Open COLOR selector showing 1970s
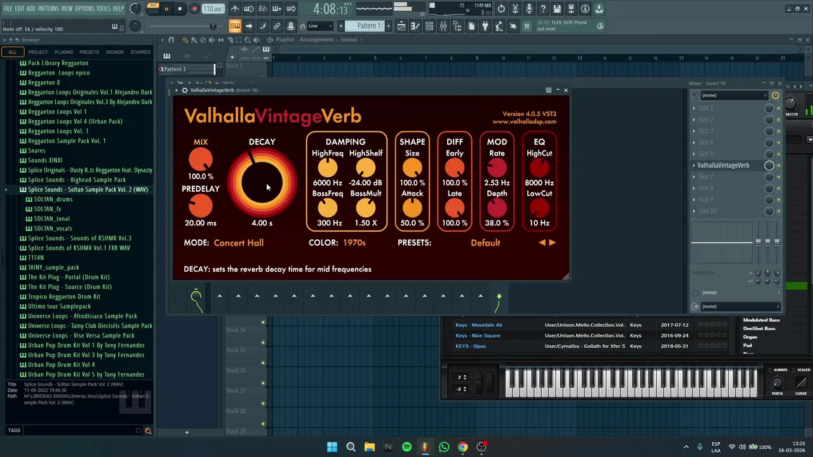This screenshot has width=813, height=457. tap(354, 242)
